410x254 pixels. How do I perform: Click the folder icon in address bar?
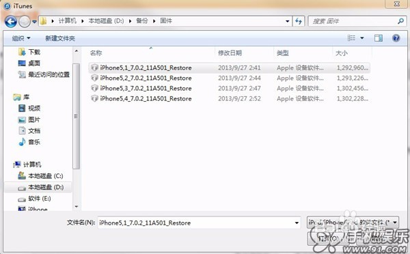click(x=44, y=21)
